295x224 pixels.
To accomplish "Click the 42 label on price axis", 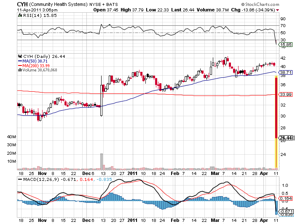I will (283, 58).
